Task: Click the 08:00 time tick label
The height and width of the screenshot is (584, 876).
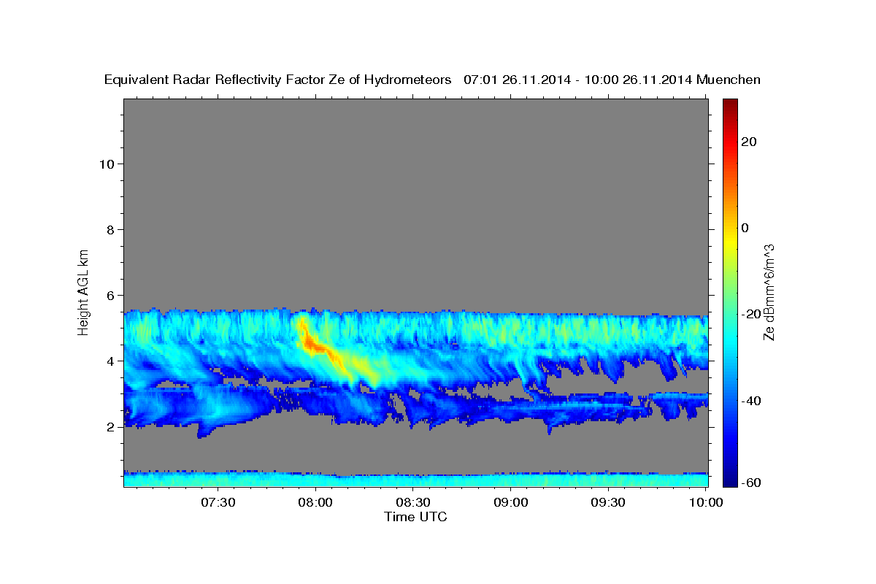Action: point(316,502)
